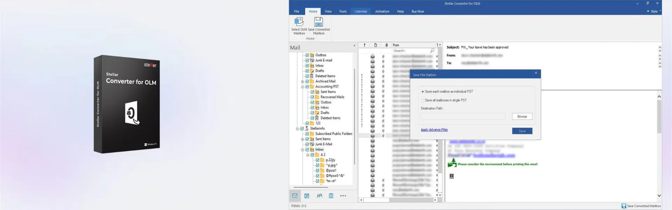Viewport: 672px width, 210px height.
Task: Open the Activation tab
Action: (382, 11)
